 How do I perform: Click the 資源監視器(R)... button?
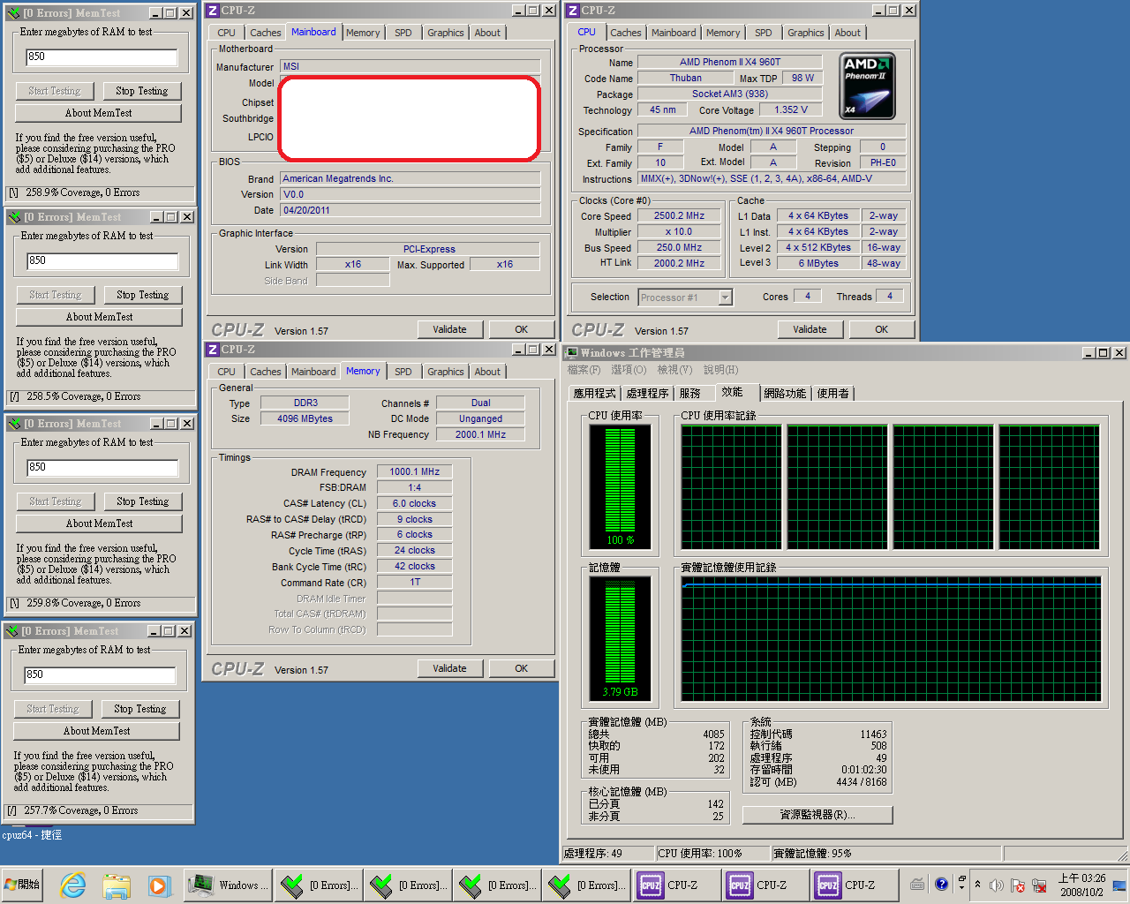click(x=817, y=815)
